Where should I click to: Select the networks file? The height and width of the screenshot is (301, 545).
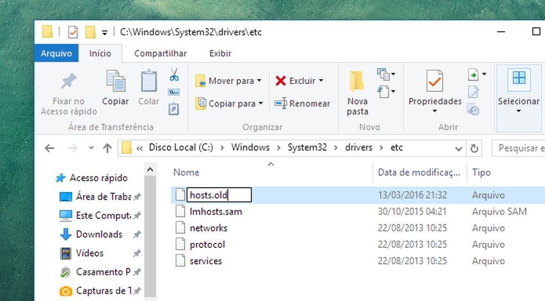(208, 228)
